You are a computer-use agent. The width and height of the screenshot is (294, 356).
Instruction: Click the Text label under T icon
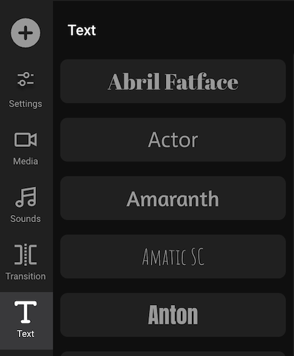[x=25, y=334]
